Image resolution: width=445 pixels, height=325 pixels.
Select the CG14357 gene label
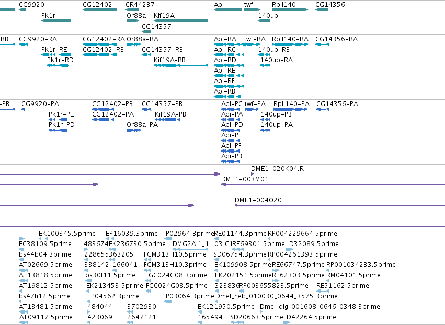click(x=156, y=26)
